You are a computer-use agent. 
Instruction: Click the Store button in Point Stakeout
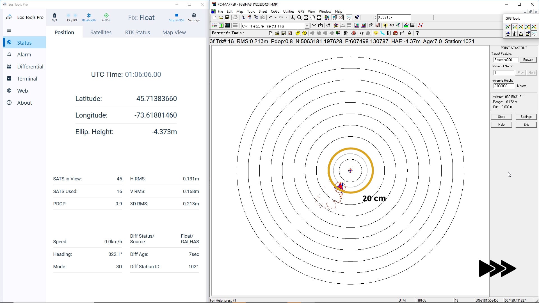(x=501, y=116)
